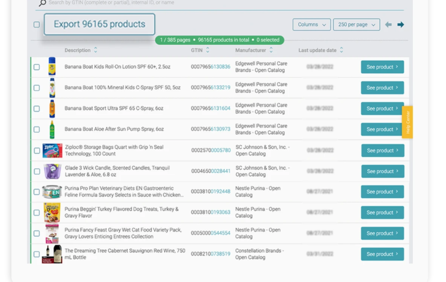Screen dimensions: 446x282
Task: Click Export 96165 products button
Action: coord(99,24)
